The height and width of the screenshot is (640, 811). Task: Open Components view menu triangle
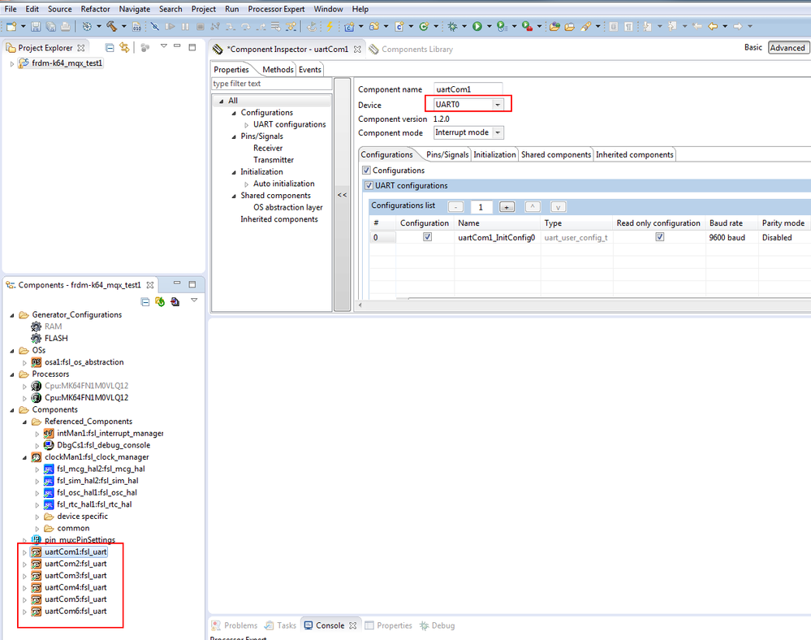pos(194,300)
